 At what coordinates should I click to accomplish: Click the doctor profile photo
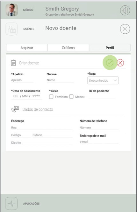click(12, 10)
